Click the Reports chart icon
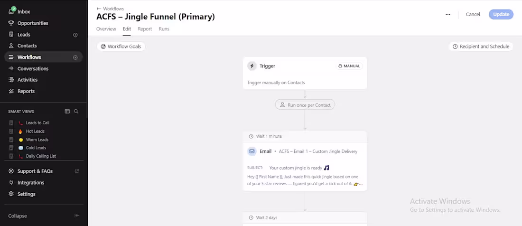 11,91
